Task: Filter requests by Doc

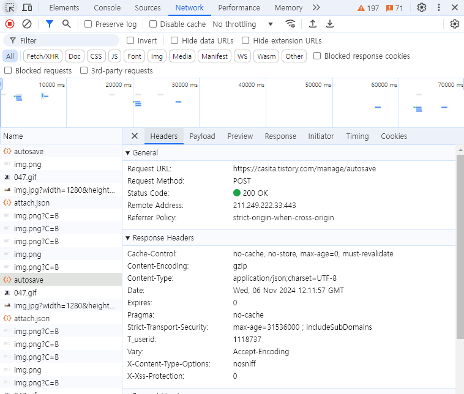Action: pyautogui.click(x=75, y=56)
